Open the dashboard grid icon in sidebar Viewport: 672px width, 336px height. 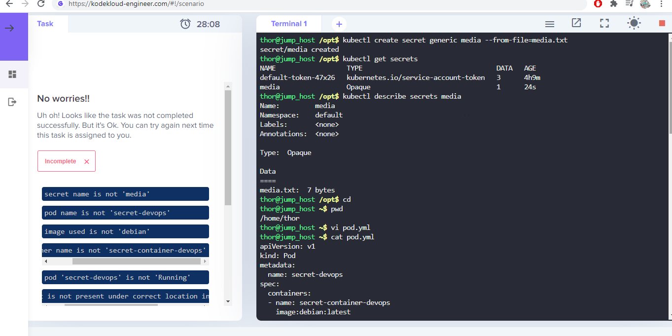[12, 75]
